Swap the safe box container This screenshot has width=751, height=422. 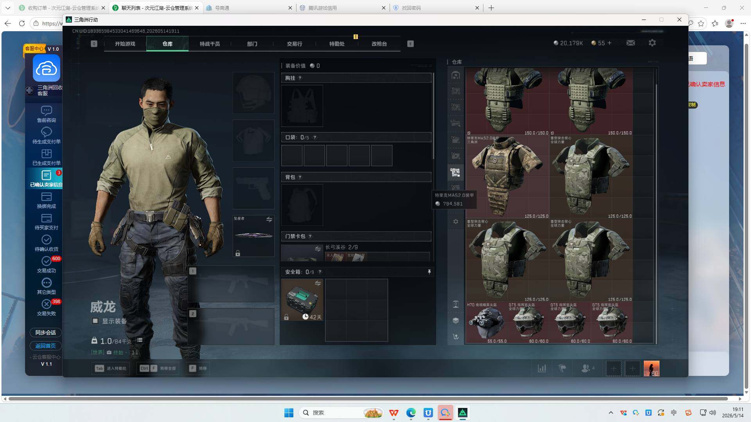click(318, 283)
